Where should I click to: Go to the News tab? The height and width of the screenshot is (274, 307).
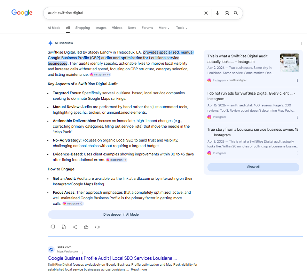(x=132, y=28)
